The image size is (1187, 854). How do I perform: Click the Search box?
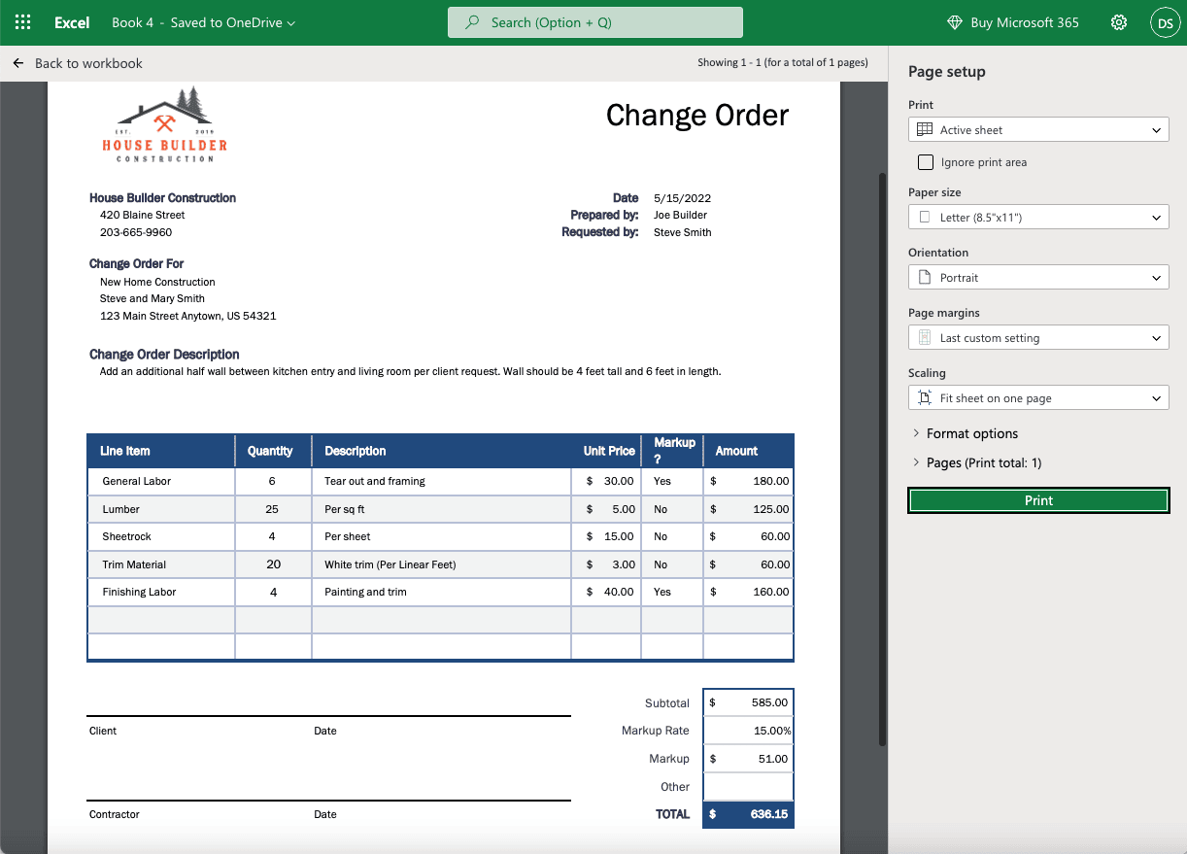(595, 22)
